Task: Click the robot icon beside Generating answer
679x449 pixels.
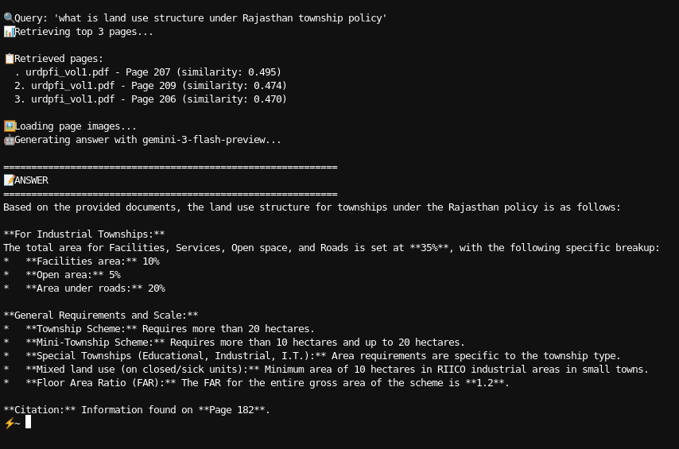Action: click(x=9, y=140)
